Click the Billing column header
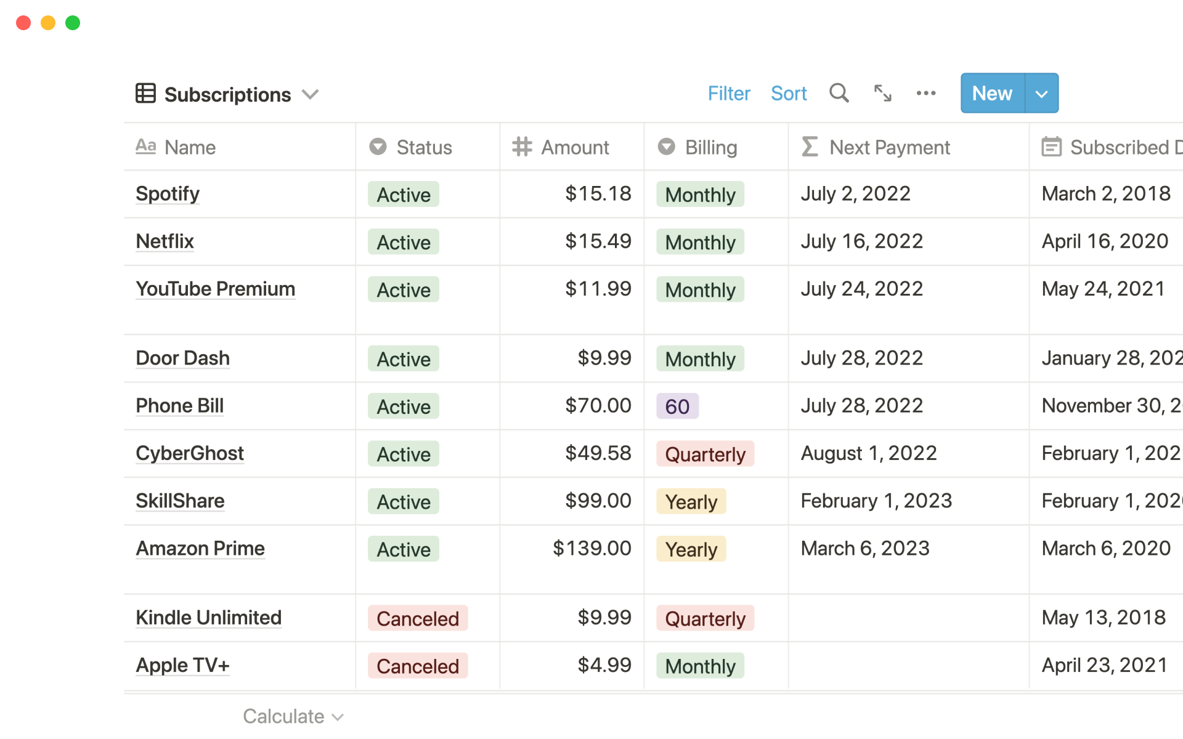Viewport: 1183px width, 739px height. tap(710, 147)
